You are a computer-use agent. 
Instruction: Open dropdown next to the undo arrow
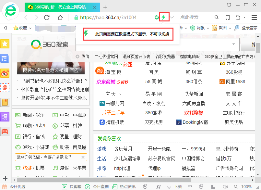point(244,17)
